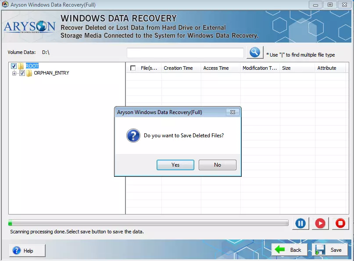Click No in the save dialog
354x261 pixels.
click(x=217, y=165)
